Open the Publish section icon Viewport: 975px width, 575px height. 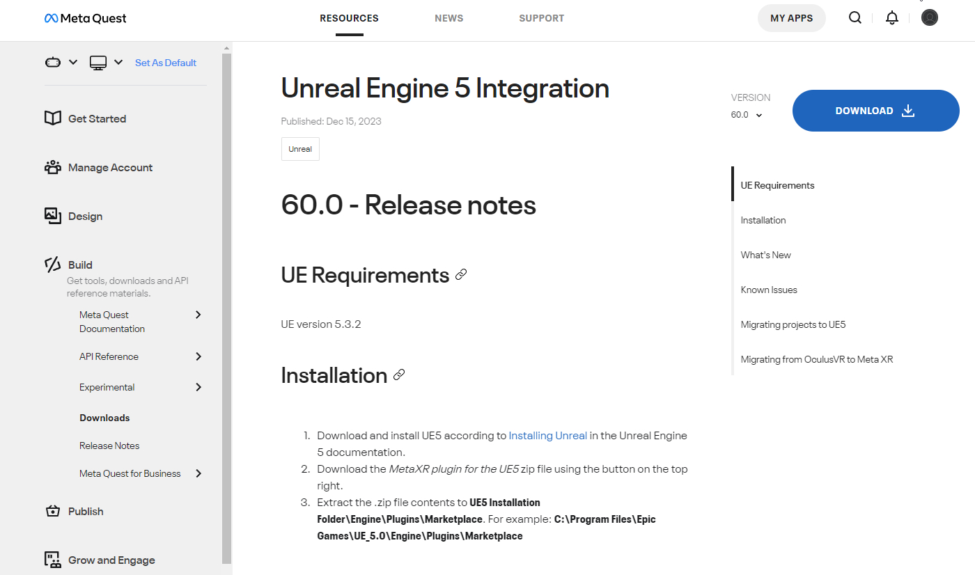[53, 511]
